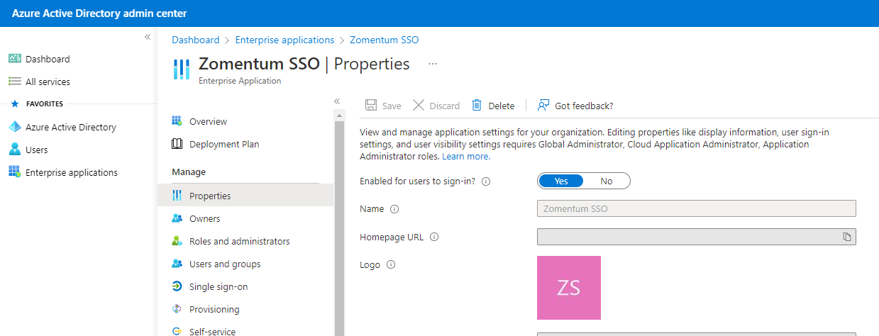This screenshot has height=336, width=879.
Task: Click the Deployment Plan book icon
Action: [x=177, y=144]
